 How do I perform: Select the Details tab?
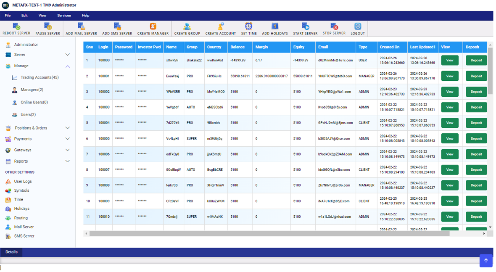pos(11,252)
